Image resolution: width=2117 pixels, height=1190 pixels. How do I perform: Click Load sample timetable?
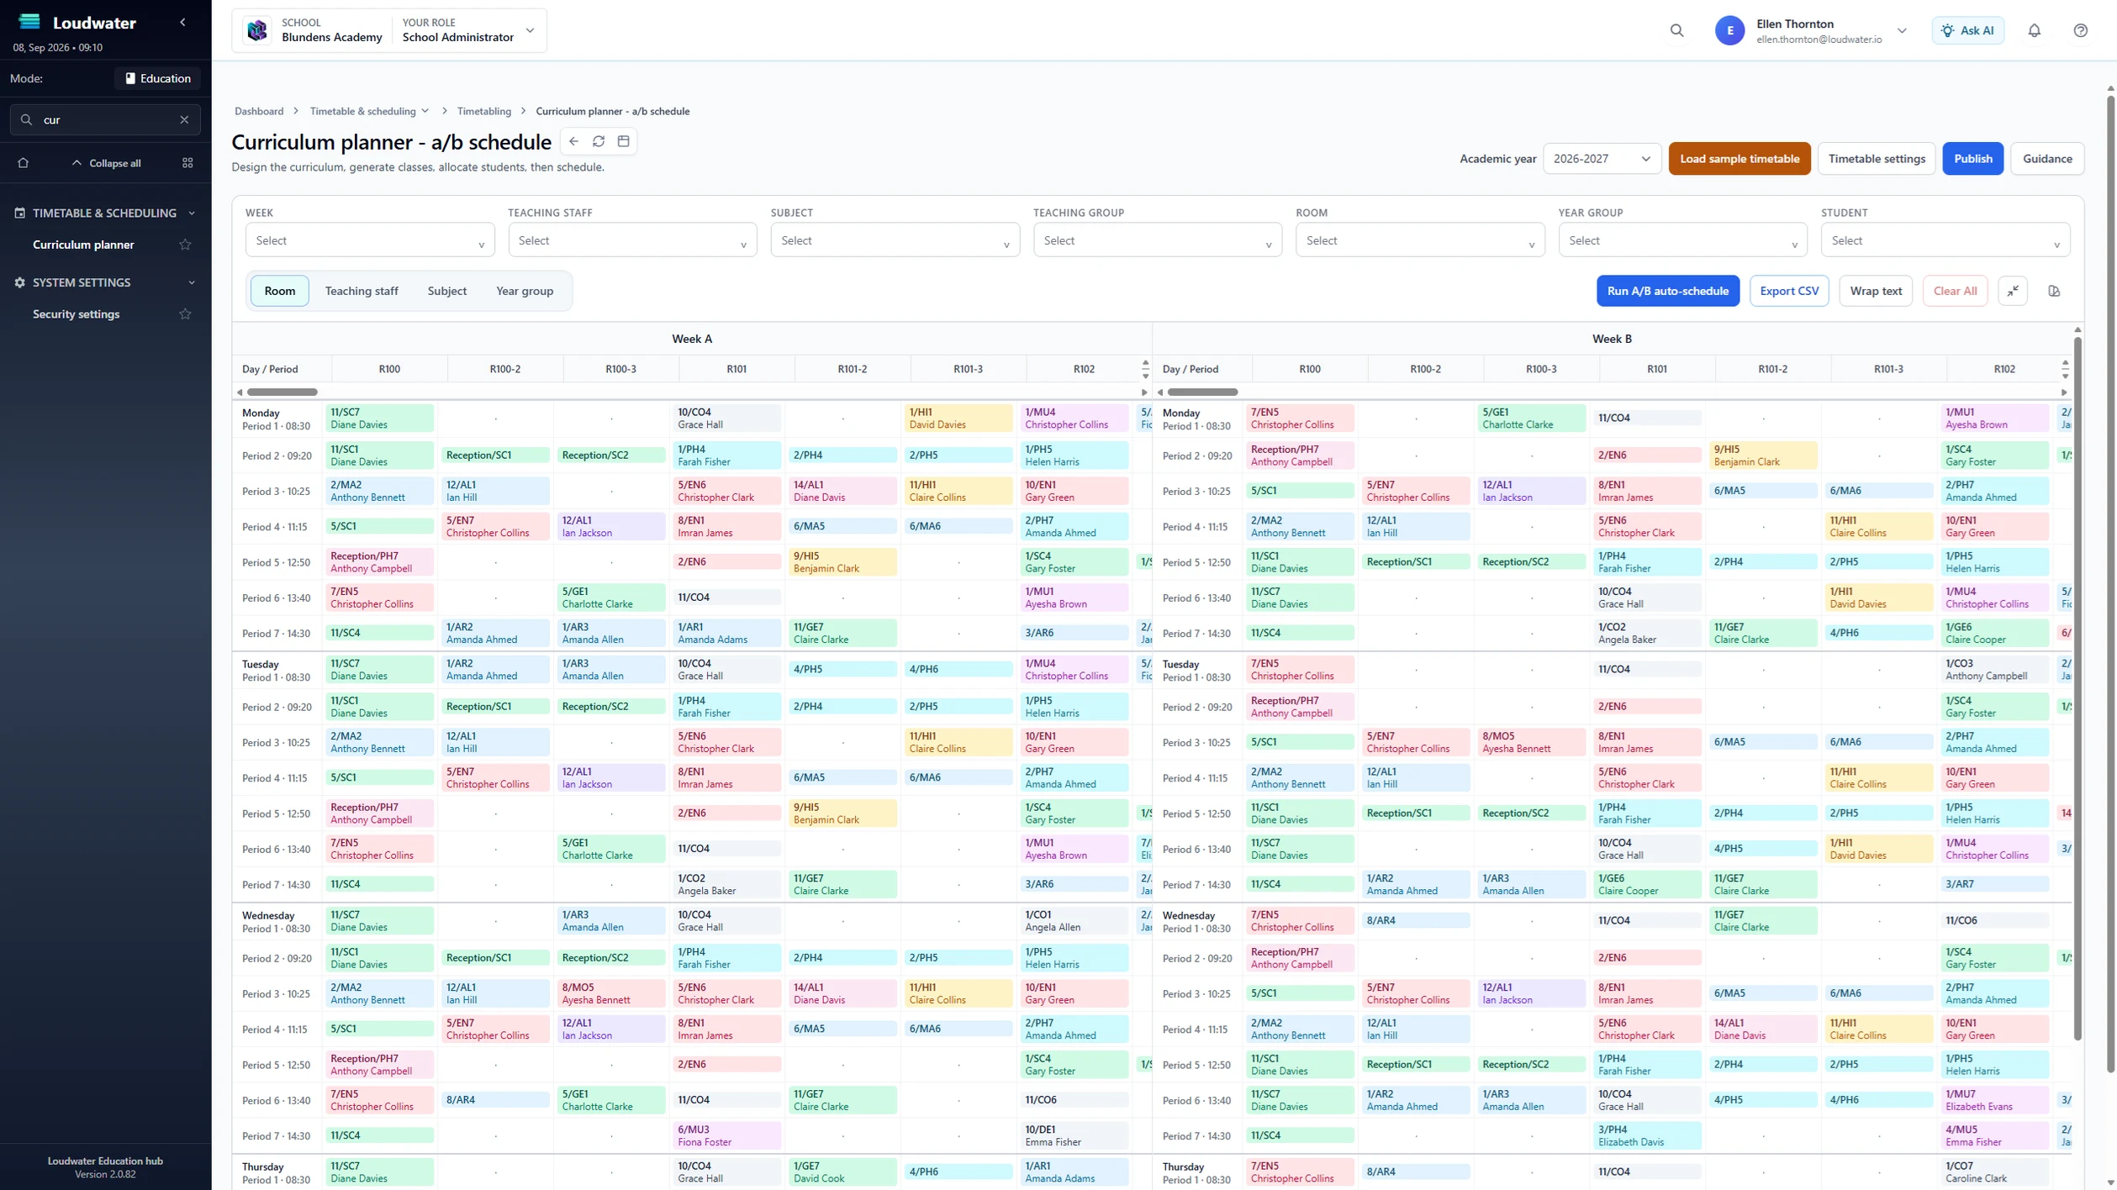coord(1739,159)
